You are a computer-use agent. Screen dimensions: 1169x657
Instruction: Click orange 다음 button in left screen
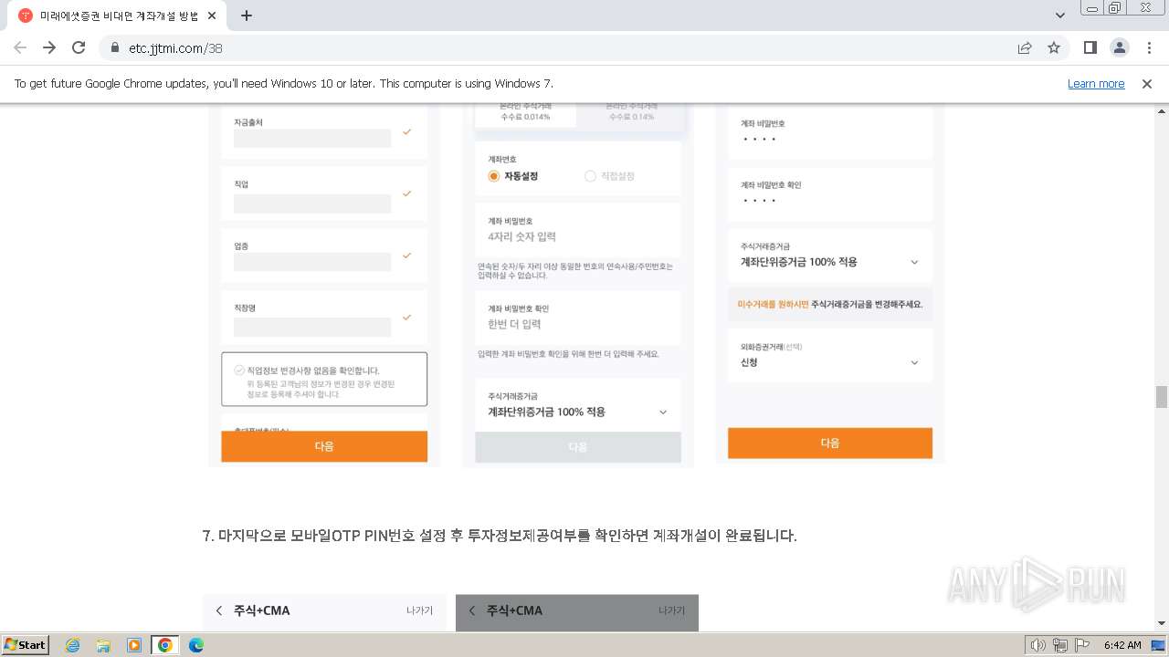tap(324, 446)
